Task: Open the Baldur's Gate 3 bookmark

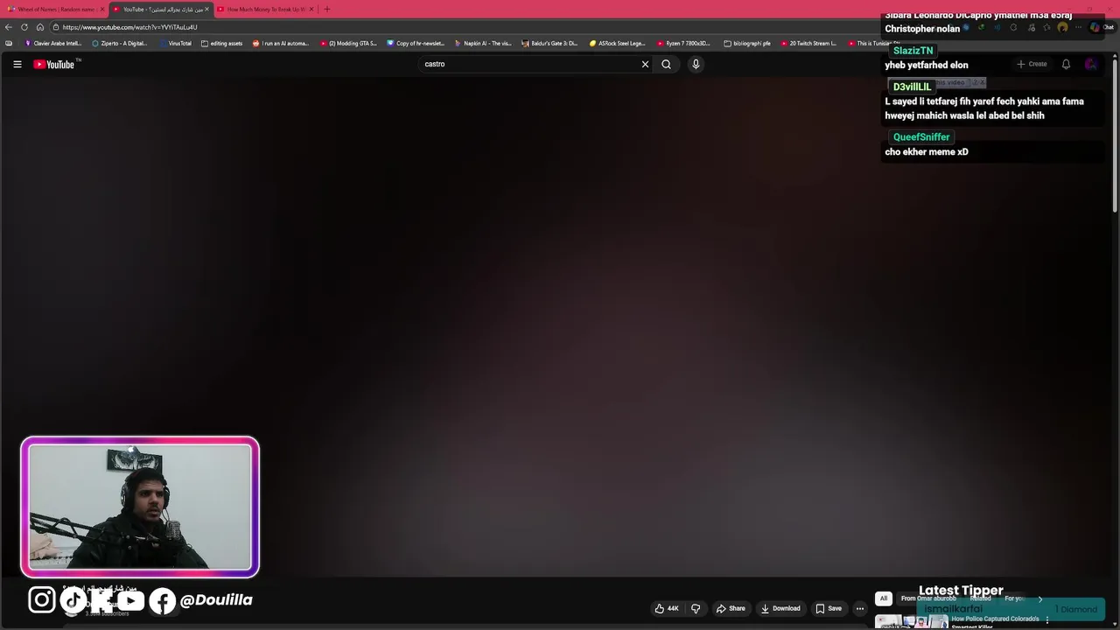Action: pyautogui.click(x=550, y=43)
